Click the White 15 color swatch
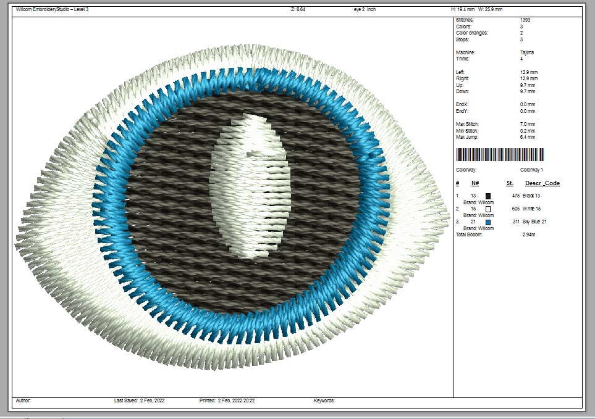 pyautogui.click(x=488, y=209)
